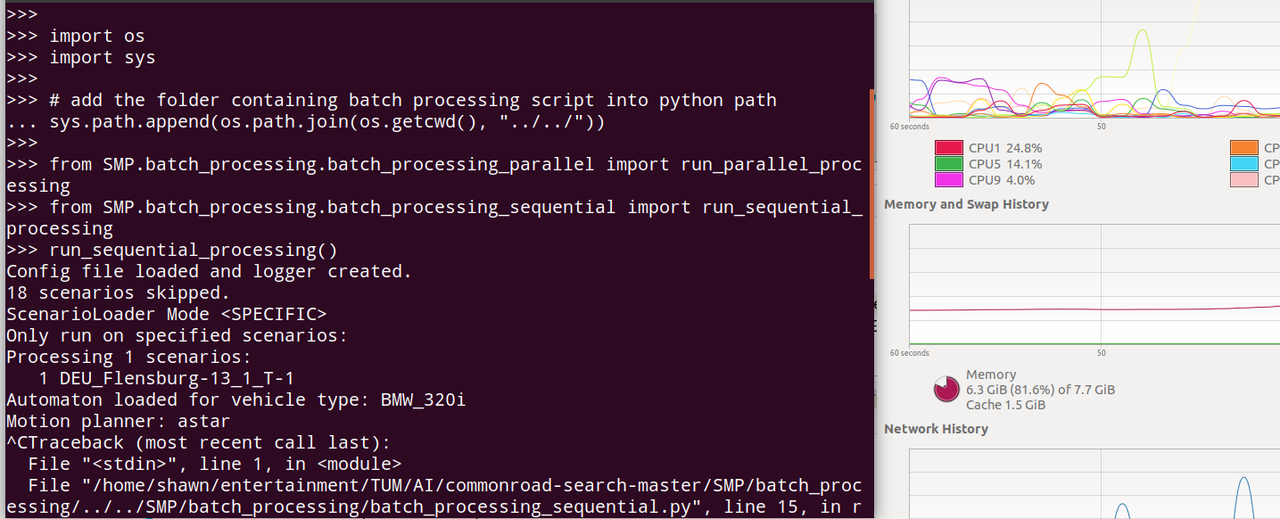Open the green CPU5 color picker
This screenshot has width=1280, height=519.
[948, 164]
